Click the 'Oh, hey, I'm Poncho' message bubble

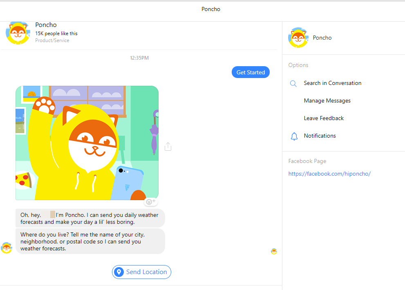(90, 218)
